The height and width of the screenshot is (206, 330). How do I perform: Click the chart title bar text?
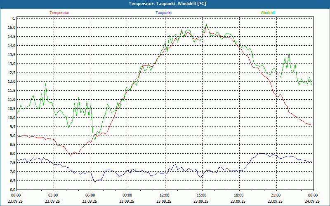pos(165,4)
